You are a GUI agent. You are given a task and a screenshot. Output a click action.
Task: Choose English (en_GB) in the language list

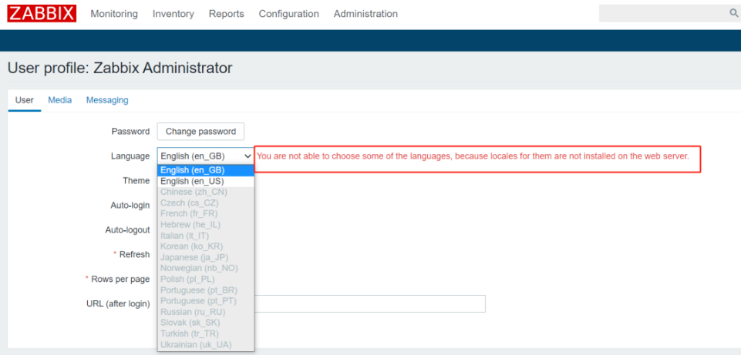point(206,170)
